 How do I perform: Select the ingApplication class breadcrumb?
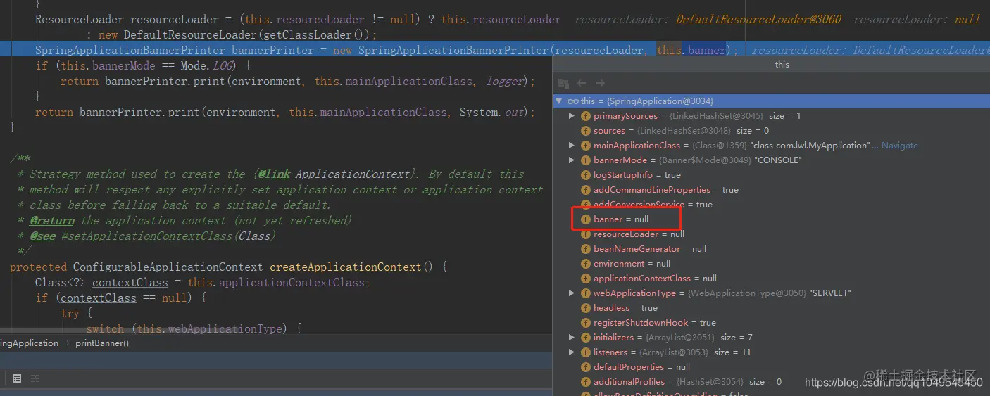click(x=29, y=343)
